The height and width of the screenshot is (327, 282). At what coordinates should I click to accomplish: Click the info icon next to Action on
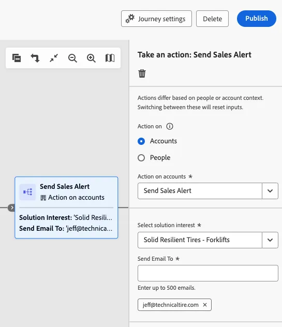click(170, 126)
